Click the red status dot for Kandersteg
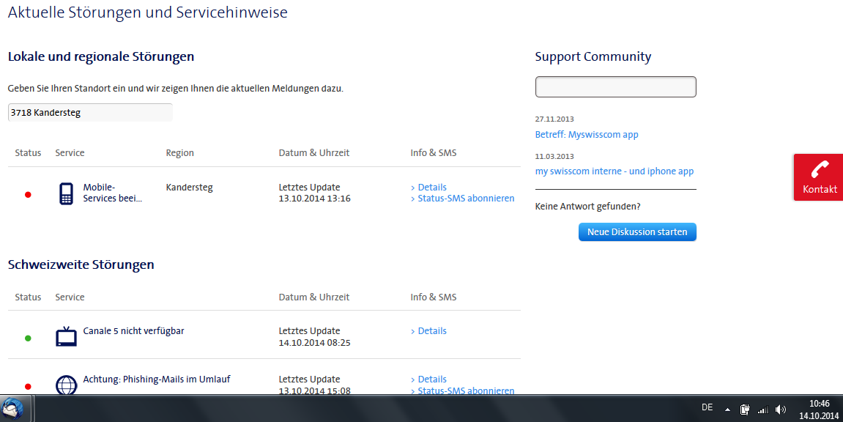 point(28,195)
